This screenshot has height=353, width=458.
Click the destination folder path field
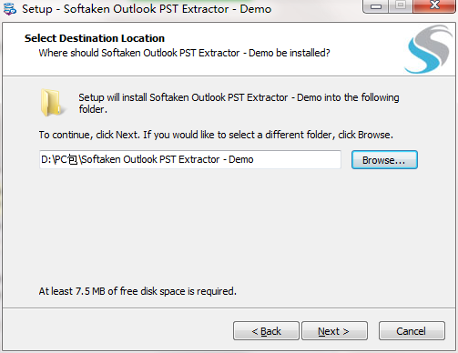click(x=190, y=159)
